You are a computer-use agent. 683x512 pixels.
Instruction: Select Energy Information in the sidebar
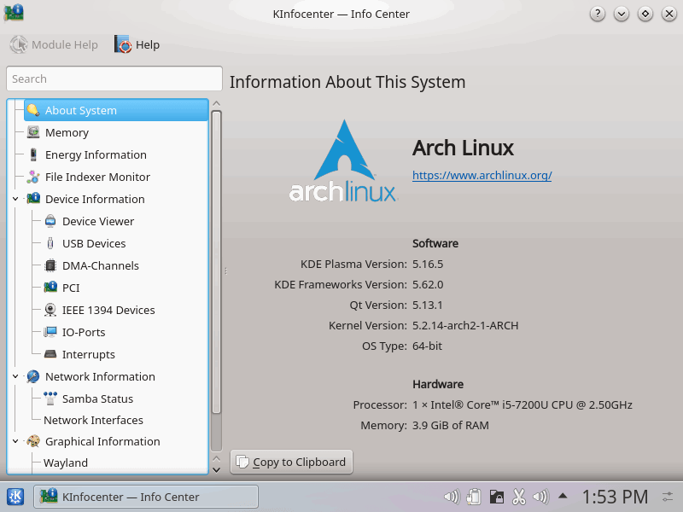click(96, 154)
